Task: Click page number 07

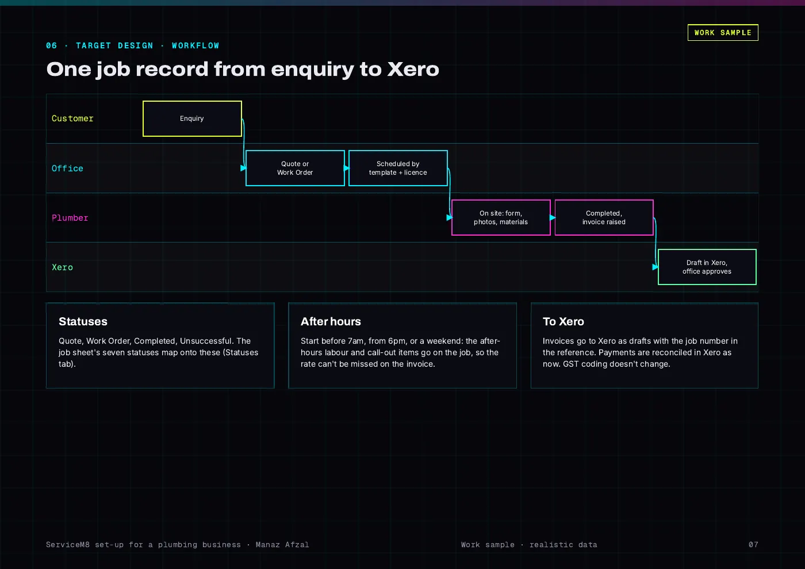Action: tap(753, 544)
